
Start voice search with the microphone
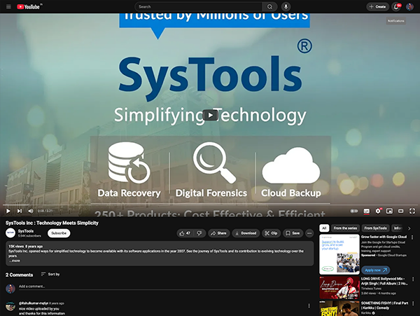point(286,7)
